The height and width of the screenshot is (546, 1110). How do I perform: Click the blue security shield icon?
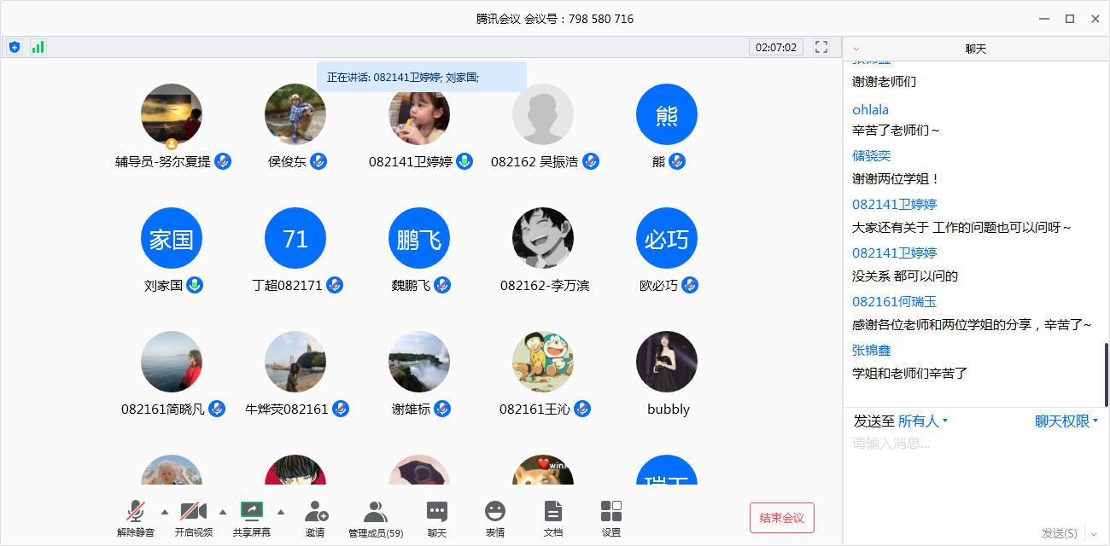point(15,47)
